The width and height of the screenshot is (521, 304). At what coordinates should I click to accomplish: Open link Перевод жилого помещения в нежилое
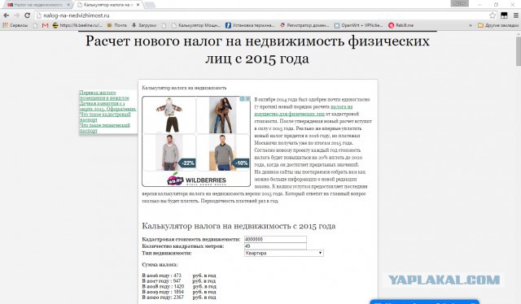point(104,95)
